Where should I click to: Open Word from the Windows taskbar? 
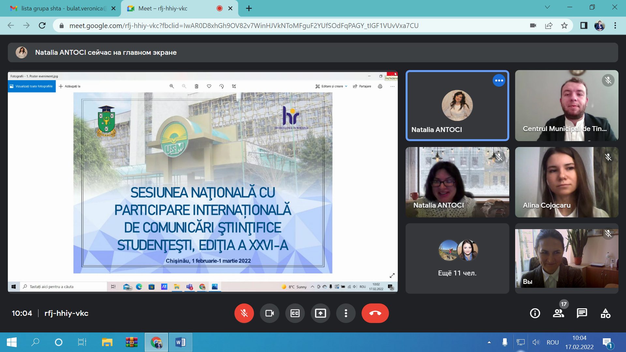click(x=180, y=342)
